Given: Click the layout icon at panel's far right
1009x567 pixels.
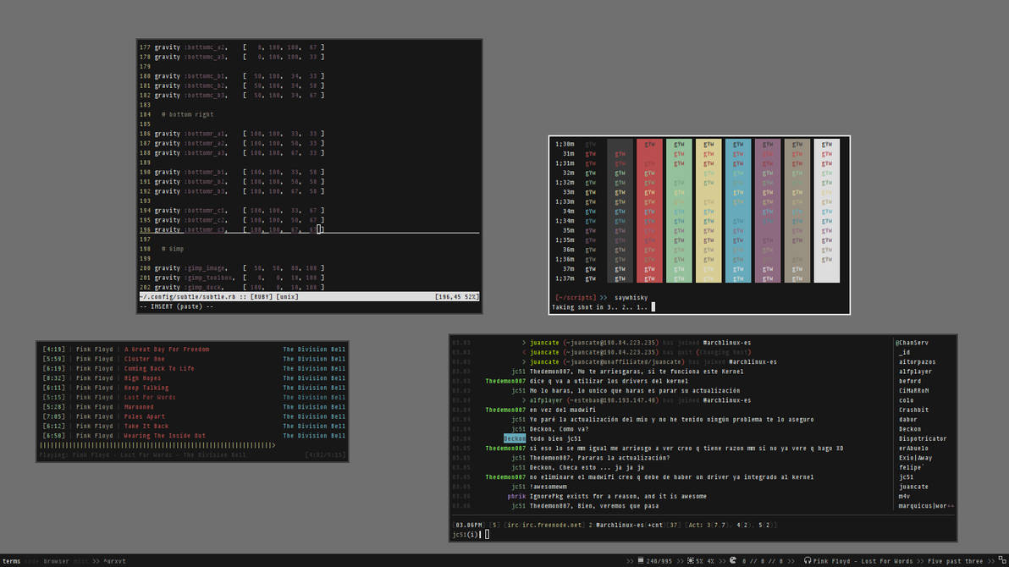Looking at the screenshot, I should 1002,560.
